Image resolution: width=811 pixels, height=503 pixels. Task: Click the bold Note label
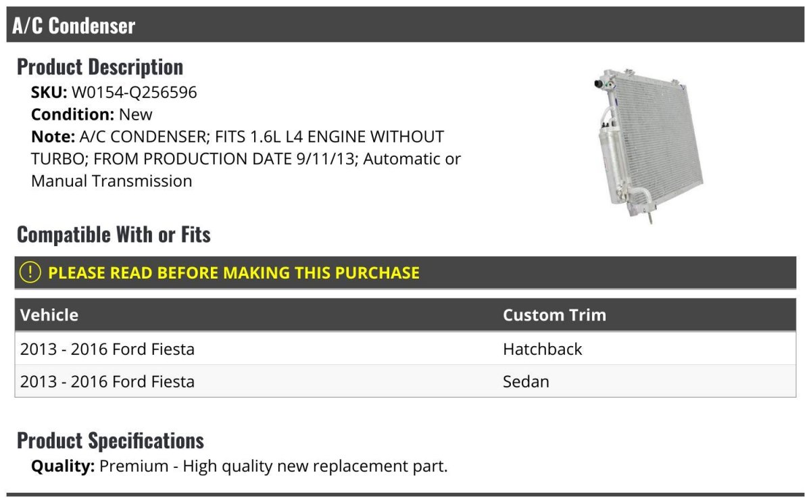point(52,137)
